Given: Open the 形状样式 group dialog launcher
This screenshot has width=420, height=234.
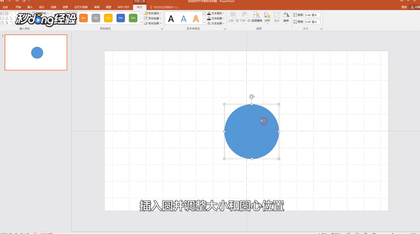Looking at the screenshot, I should tap(162, 29).
